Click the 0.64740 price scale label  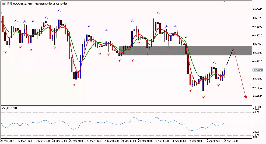click(x=257, y=96)
